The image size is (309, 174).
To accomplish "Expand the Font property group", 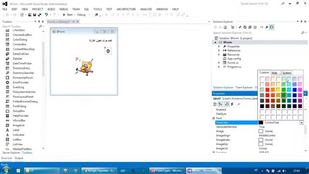I will point(213,118).
